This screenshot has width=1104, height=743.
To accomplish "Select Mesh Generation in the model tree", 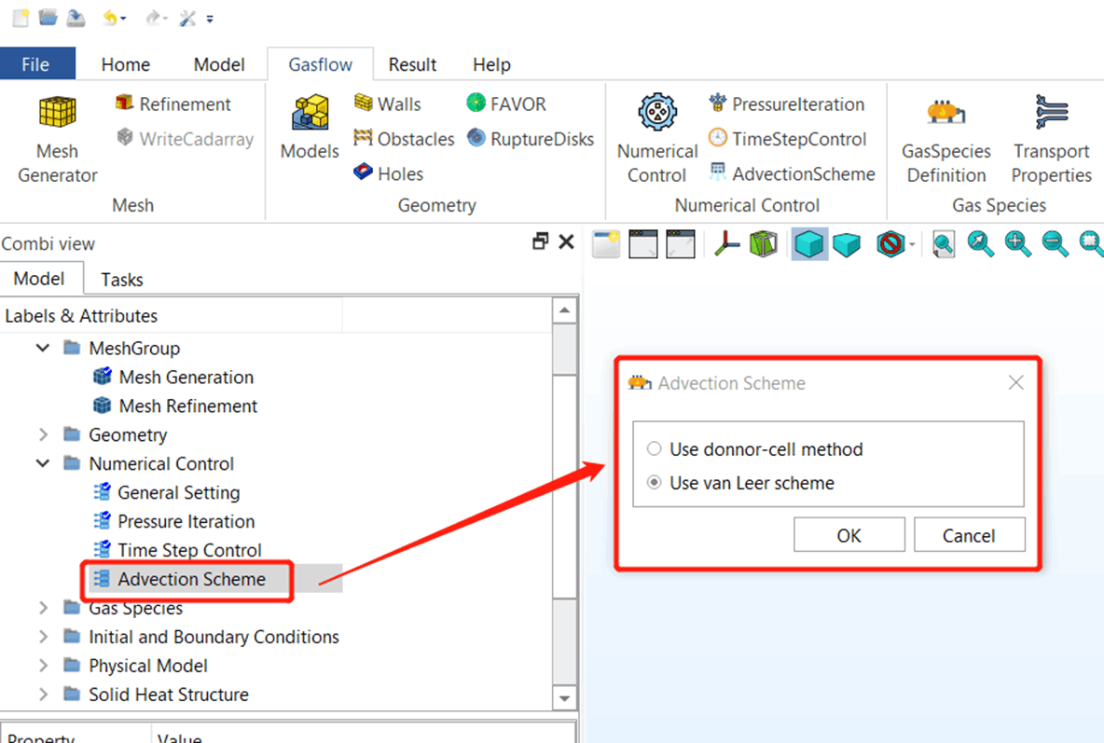I will coord(173,377).
